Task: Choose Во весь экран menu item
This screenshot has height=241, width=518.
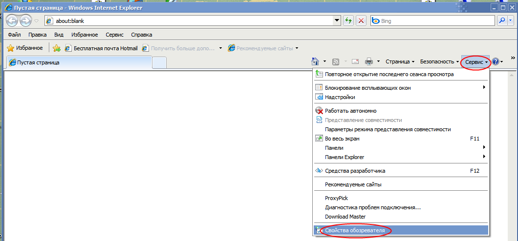Action: pyautogui.click(x=401, y=139)
